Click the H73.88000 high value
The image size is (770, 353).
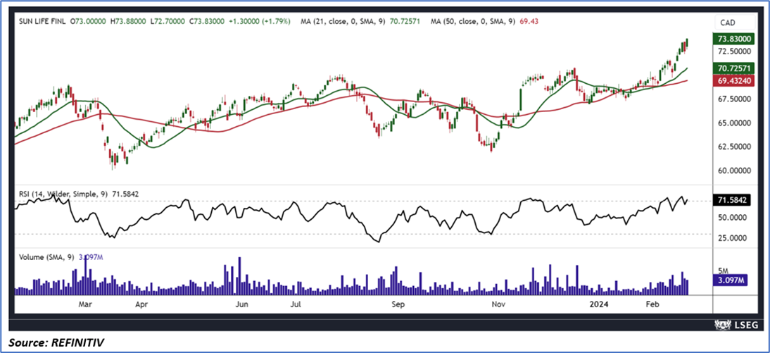click(129, 22)
